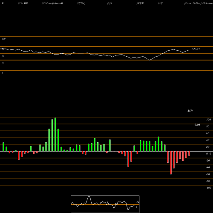Click the MR axis label -40

coord(208,167)
